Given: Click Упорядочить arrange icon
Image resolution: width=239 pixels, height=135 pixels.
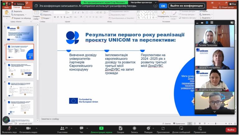Looking at the screenshot, I should 163,13.
